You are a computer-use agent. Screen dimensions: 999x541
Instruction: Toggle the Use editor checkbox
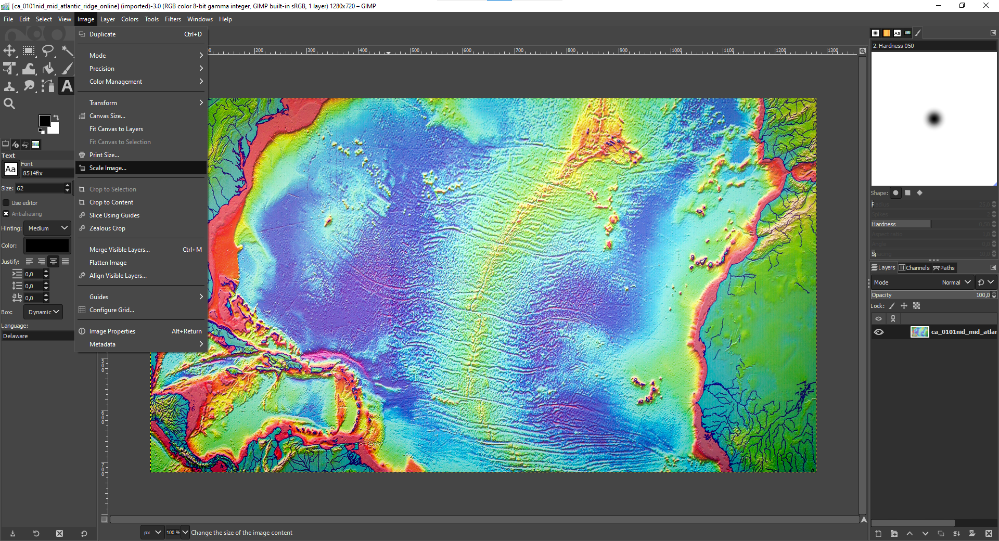(x=6, y=203)
